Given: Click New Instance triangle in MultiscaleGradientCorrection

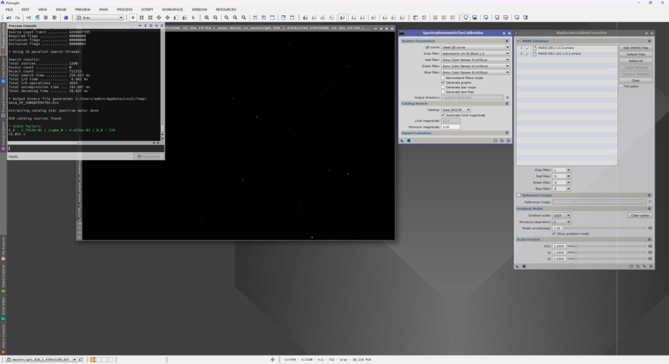Looking at the screenshot, I should pos(517,266).
